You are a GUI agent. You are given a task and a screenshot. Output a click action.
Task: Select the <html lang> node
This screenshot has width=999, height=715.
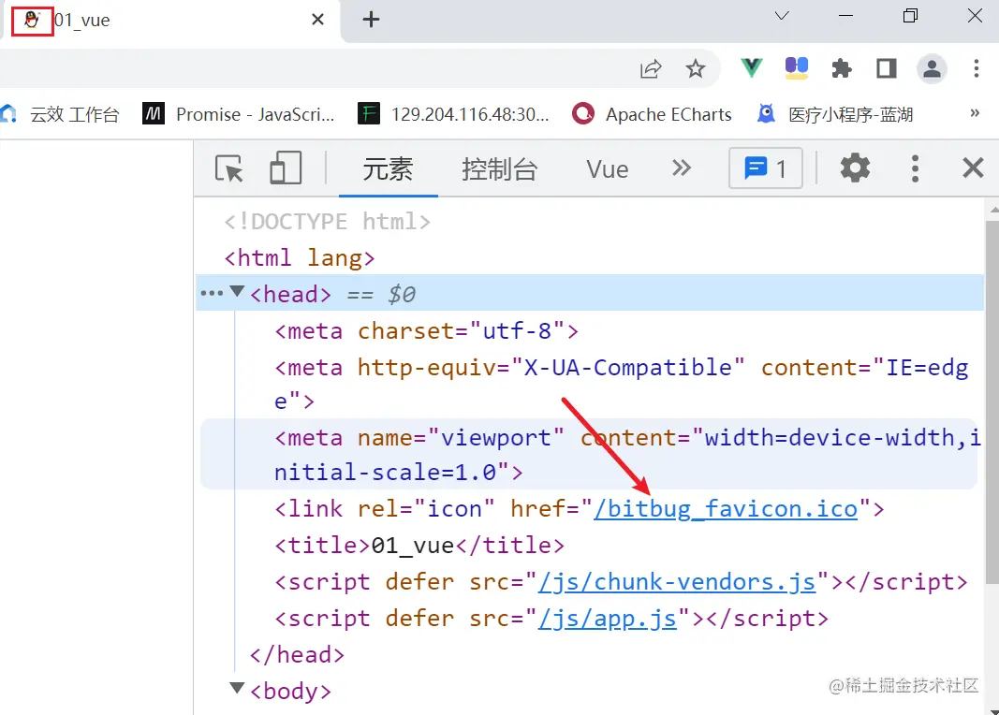pos(300,258)
